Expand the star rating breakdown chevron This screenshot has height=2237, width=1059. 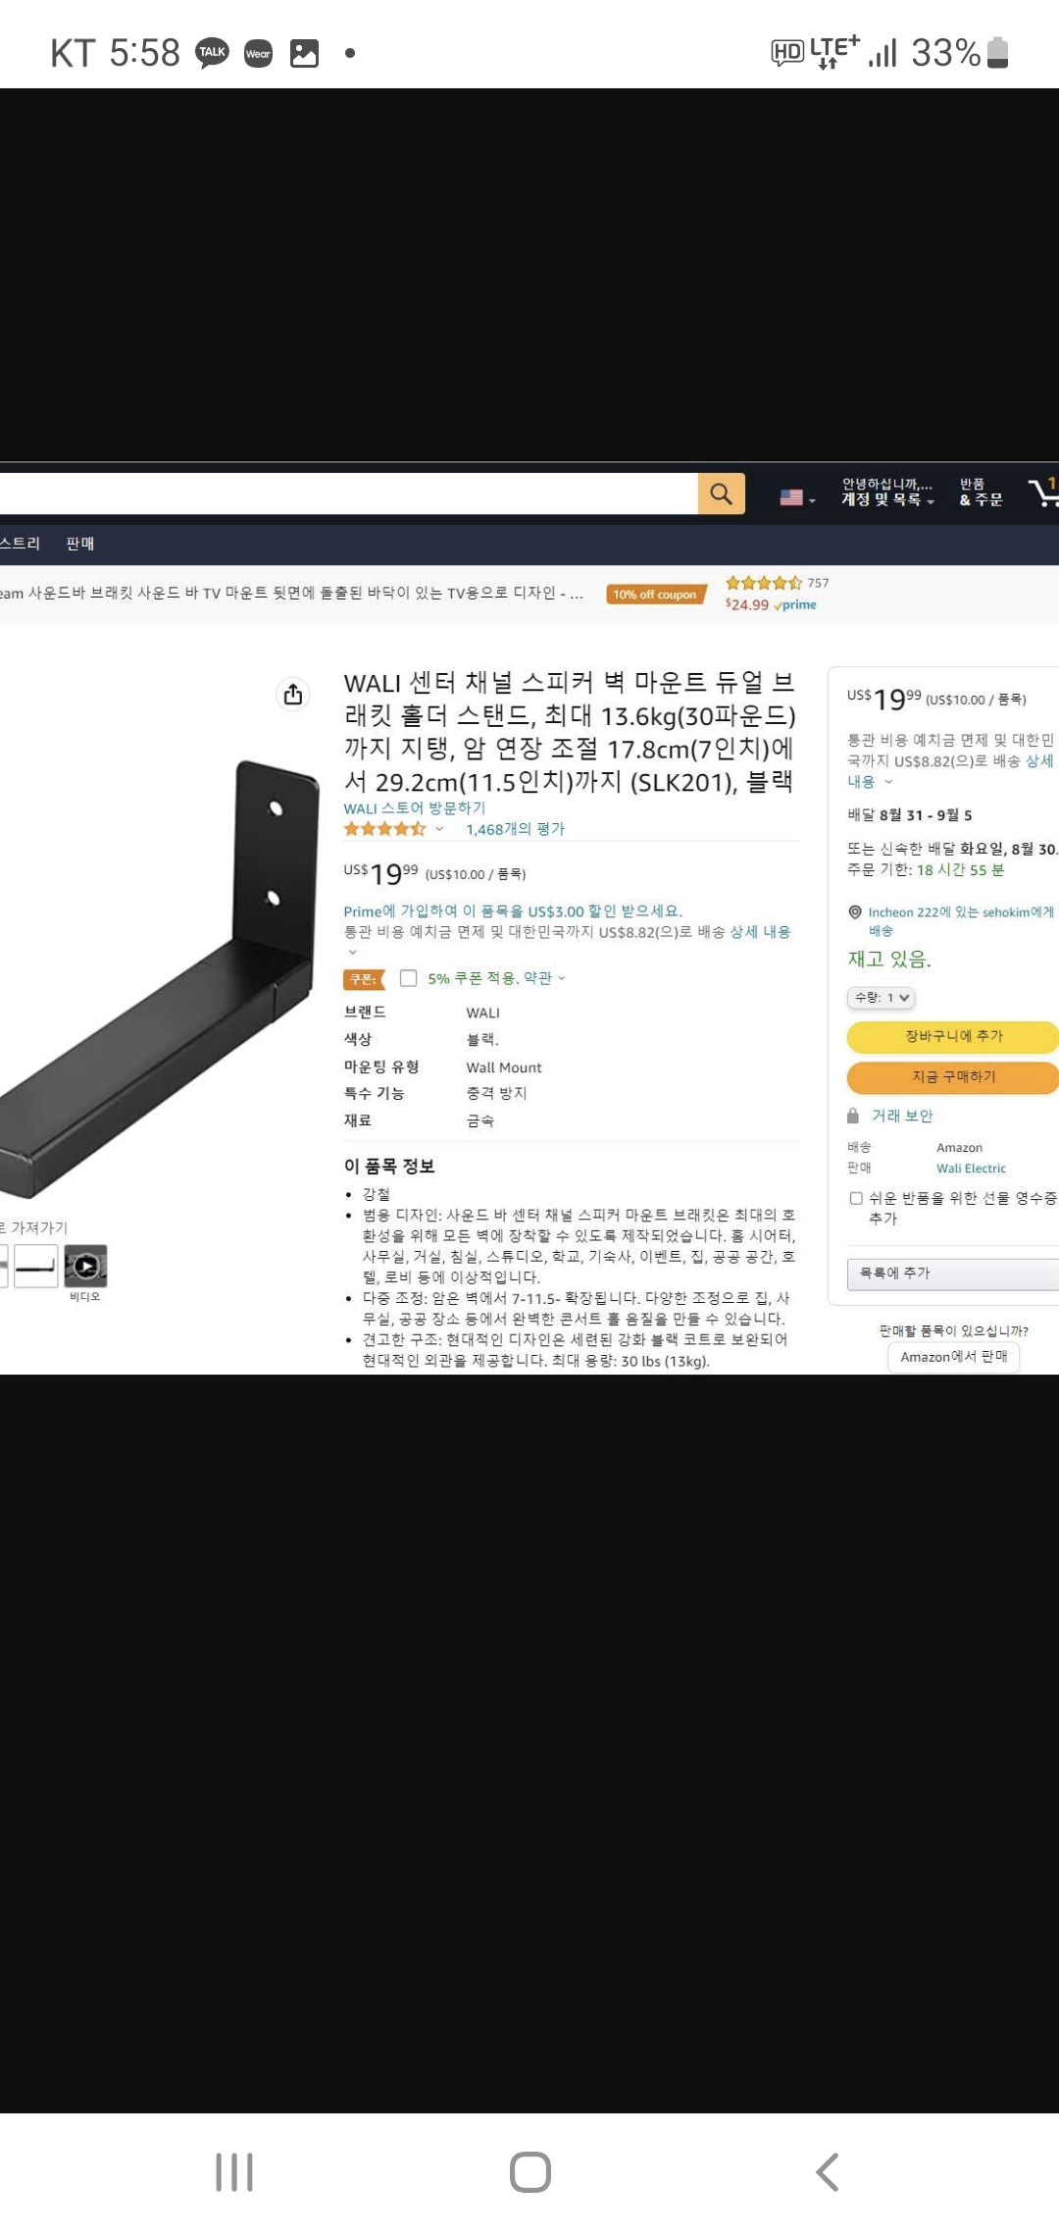[439, 829]
